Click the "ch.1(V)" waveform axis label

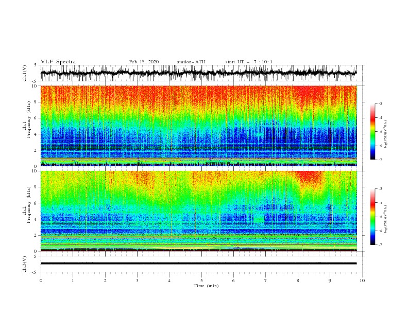(25, 73)
